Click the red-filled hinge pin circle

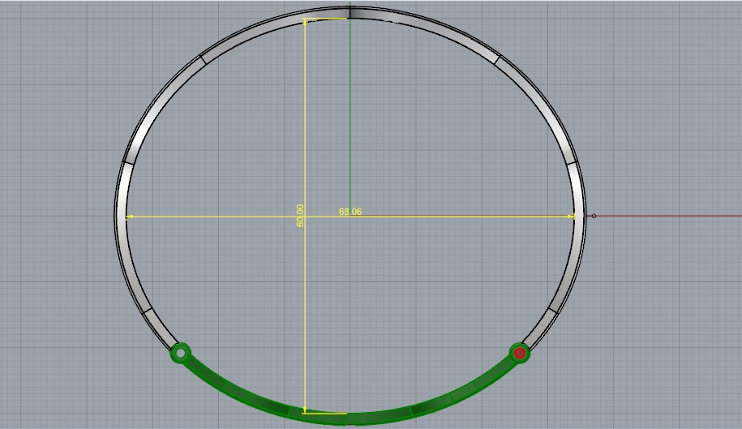tap(520, 353)
